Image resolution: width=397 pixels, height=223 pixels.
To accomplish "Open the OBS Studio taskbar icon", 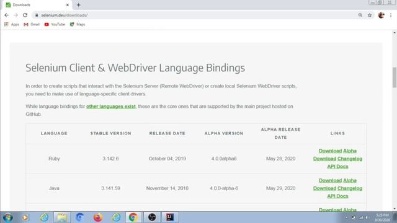I will point(152,217).
